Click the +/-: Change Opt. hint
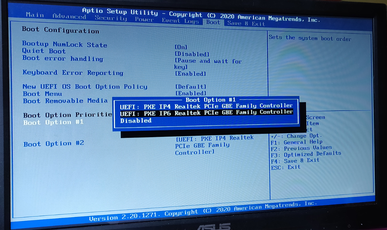 pyautogui.click(x=296, y=136)
